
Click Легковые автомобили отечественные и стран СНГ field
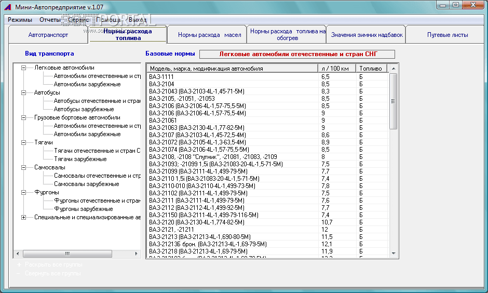(297, 54)
